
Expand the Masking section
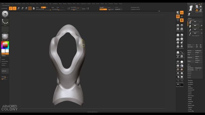pyautogui.click(x=190, y=98)
